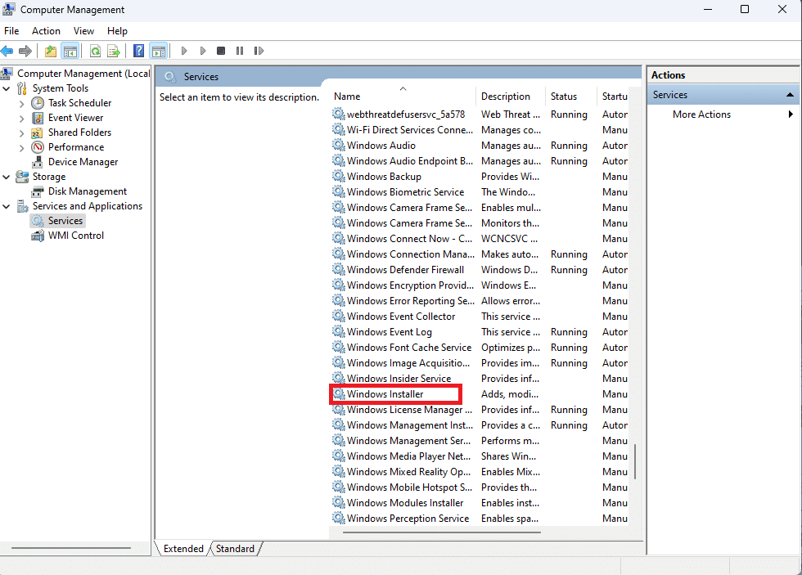Viewport: 802px width, 575px height.
Task: Click gear icon of Windows Audio Endpoint Builder
Action: click(338, 160)
